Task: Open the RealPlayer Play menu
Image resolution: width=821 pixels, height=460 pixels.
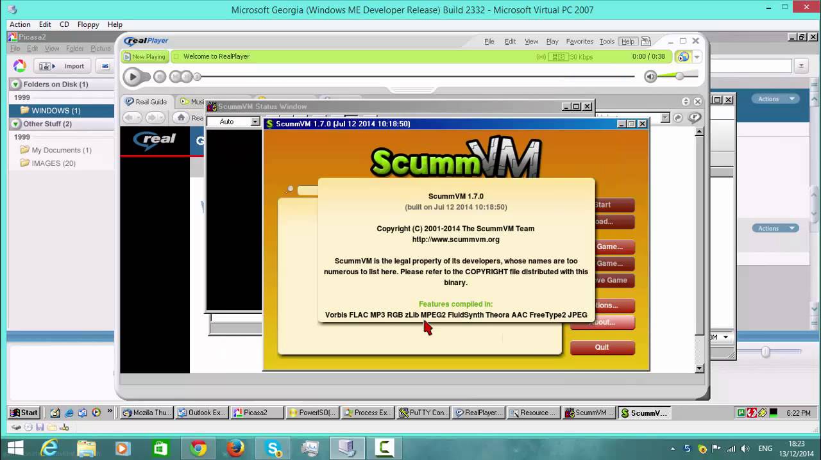Action: tap(552, 41)
